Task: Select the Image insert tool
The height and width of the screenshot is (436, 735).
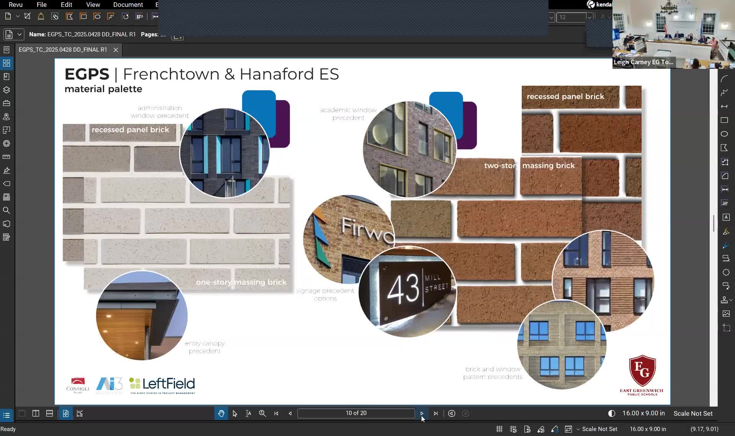Action: 726,314
